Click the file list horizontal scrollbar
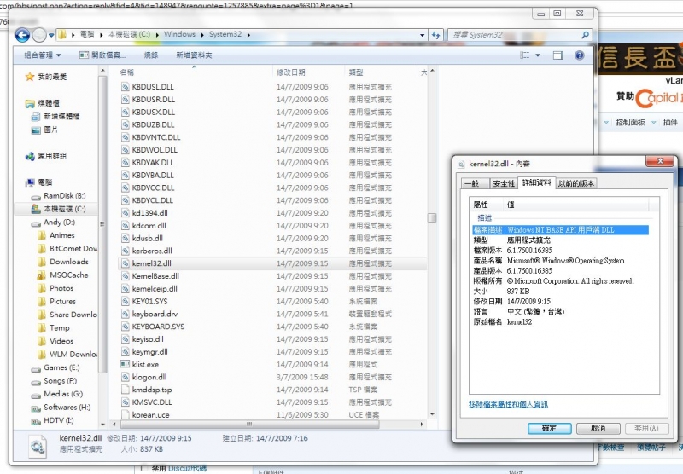 249,424
